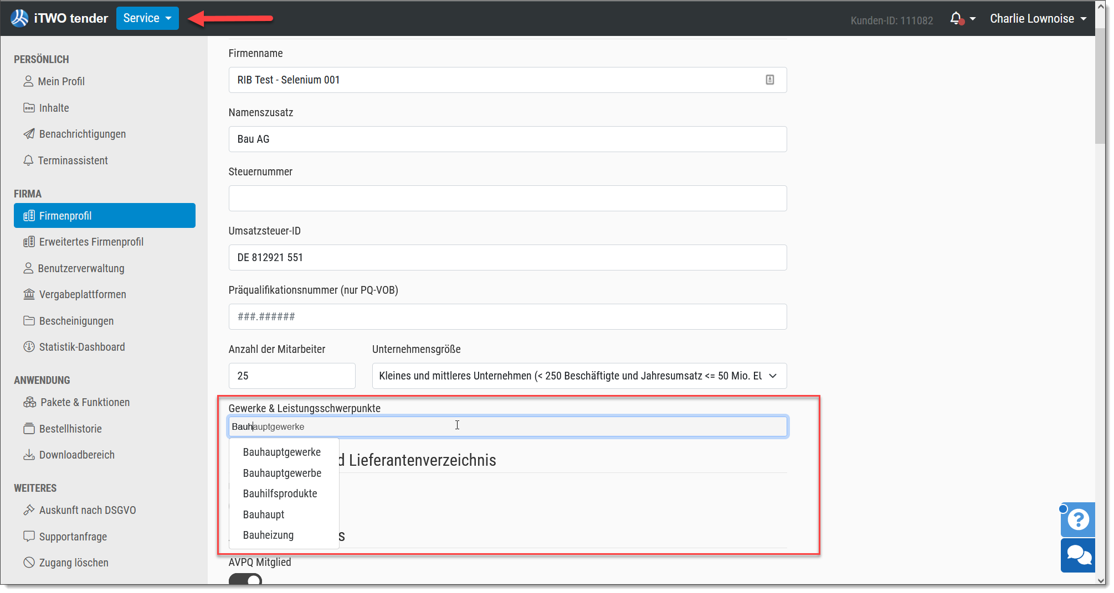Open Benachrichtigungen settings
Image resolution: width=1114 pixels, height=593 pixels.
(x=74, y=134)
